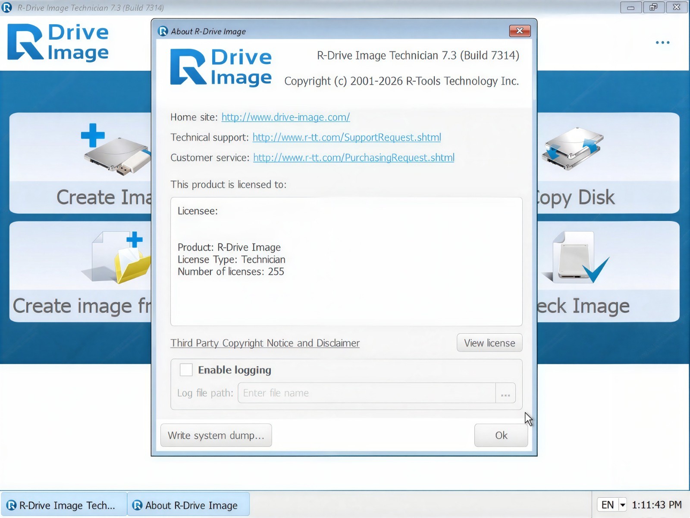Screen dimensions: 690x518
Task: Close the About R-Drive Image dialog
Action: click(x=520, y=31)
